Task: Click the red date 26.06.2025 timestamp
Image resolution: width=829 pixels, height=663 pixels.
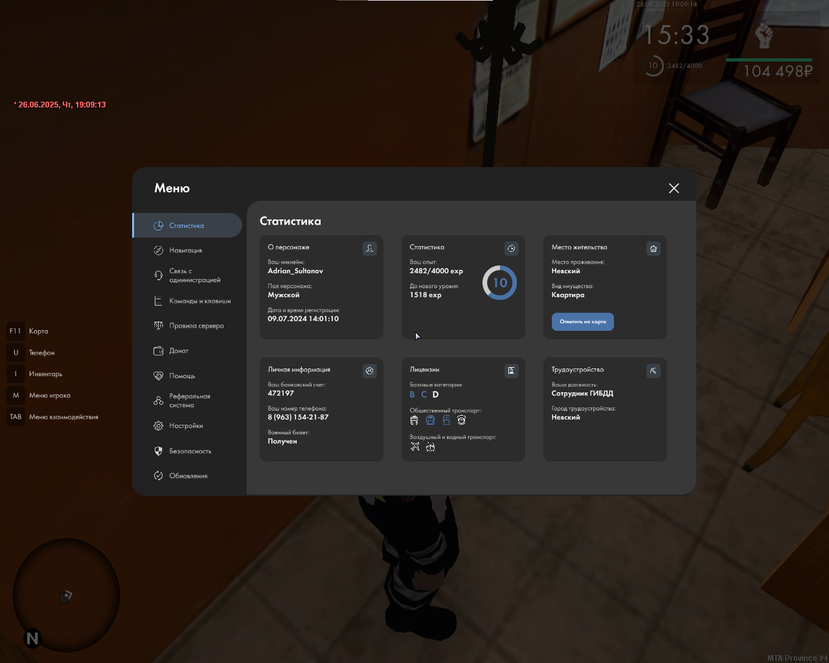Action: click(x=60, y=104)
